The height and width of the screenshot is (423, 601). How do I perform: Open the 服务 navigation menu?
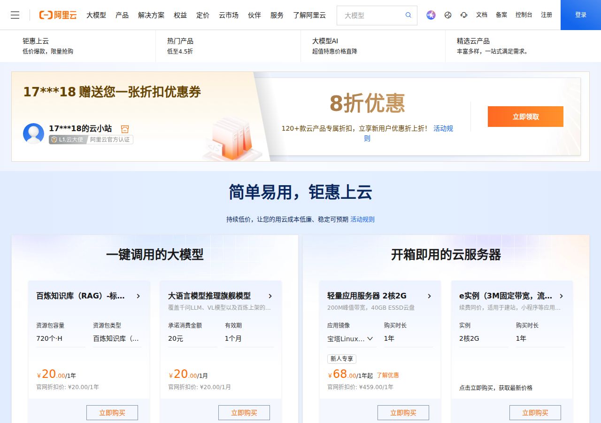[x=277, y=15]
